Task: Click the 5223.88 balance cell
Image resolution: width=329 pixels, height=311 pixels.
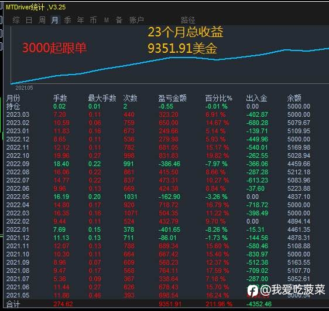Action: pyautogui.click(x=299, y=188)
